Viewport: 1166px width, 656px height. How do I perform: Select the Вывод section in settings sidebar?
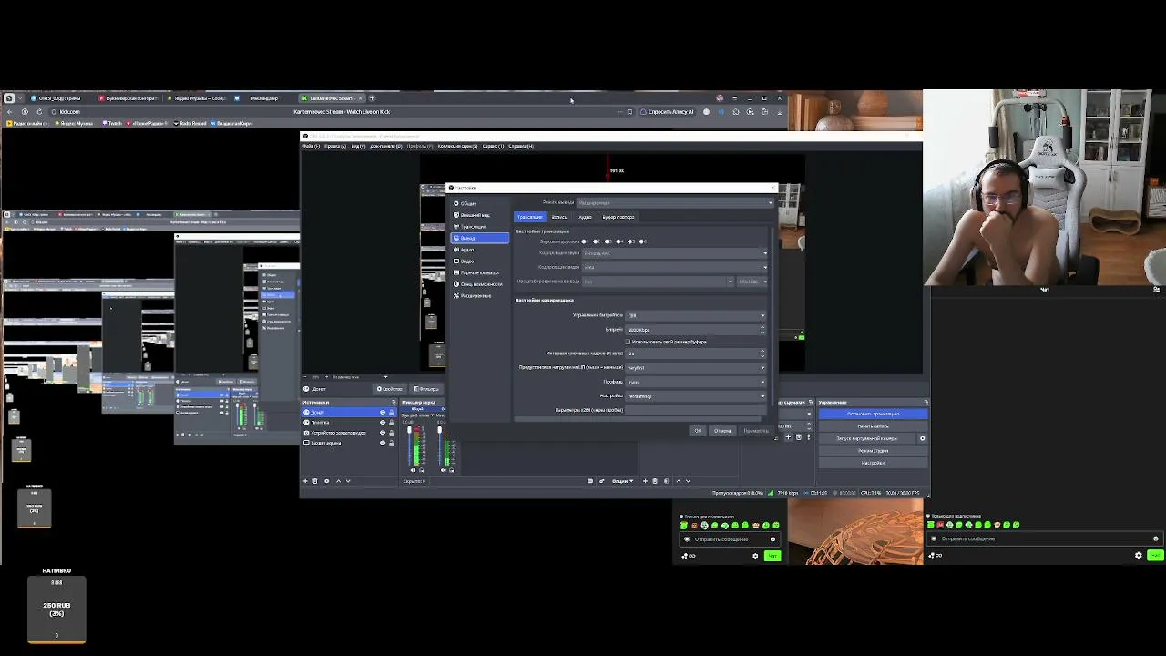coord(480,238)
